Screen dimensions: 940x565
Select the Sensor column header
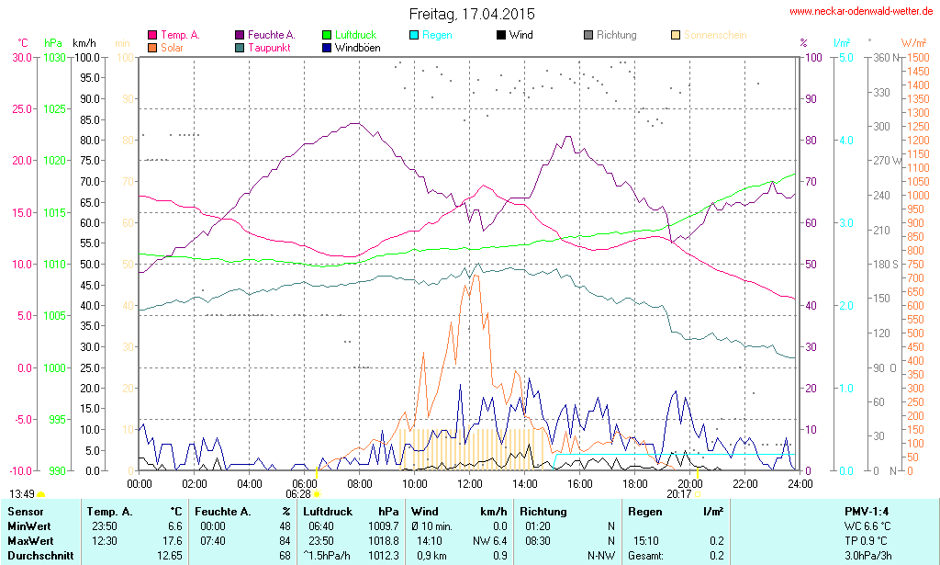tap(25, 511)
